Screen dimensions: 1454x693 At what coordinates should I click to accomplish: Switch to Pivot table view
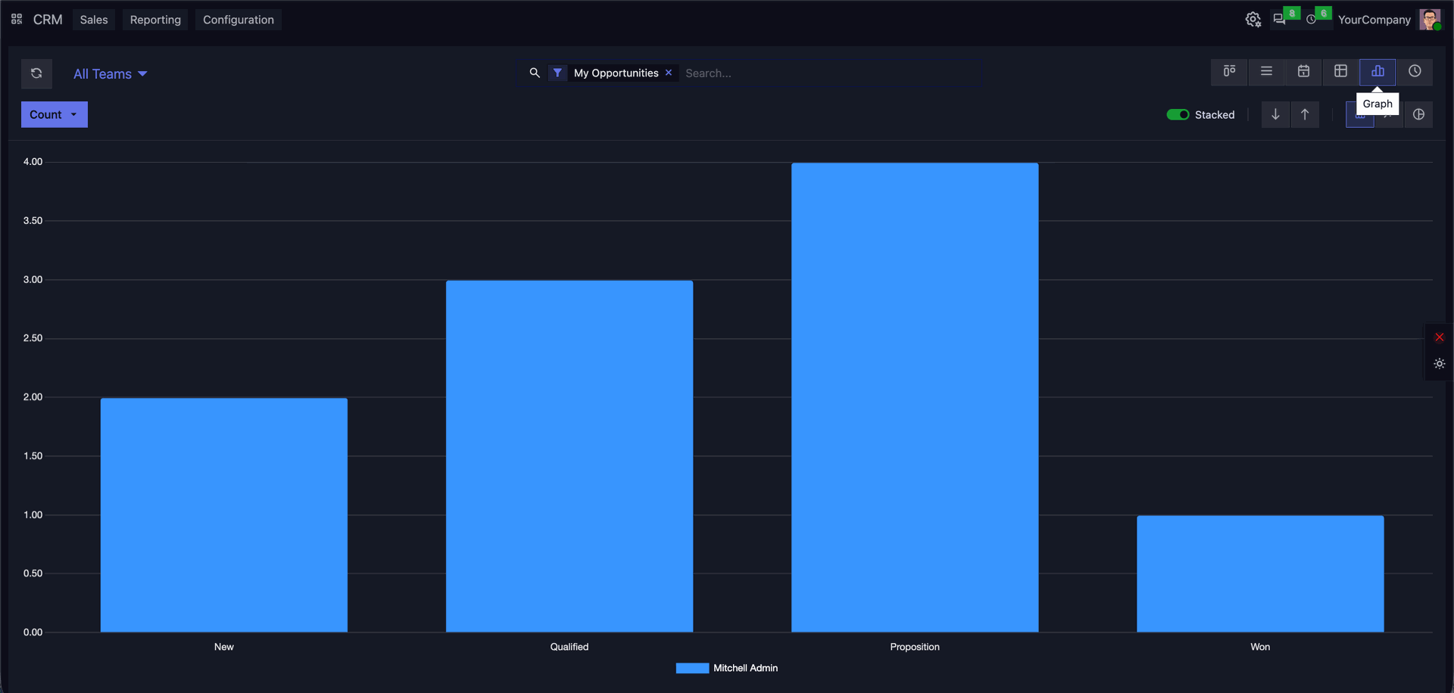coord(1340,71)
